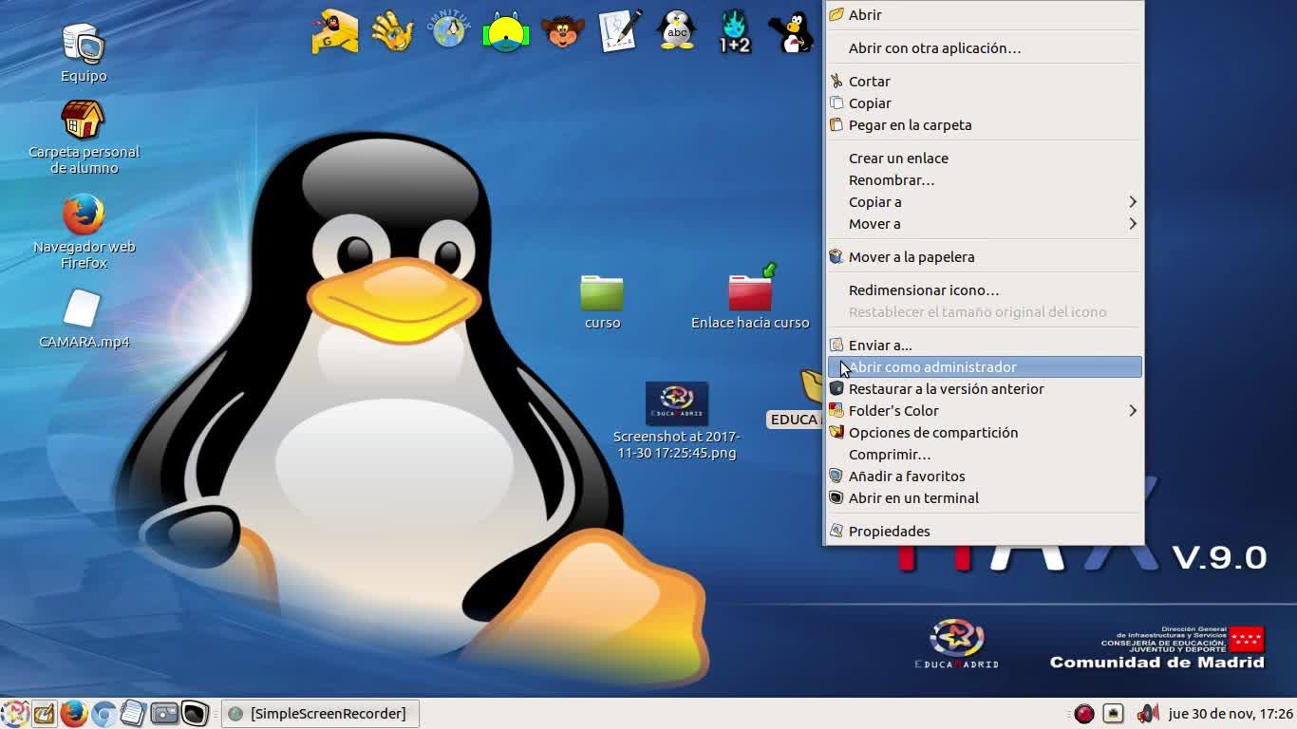Switch to the SimpleScreenRecorder taskbar window
This screenshot has width=1297, height=729.
pos(321,714)
